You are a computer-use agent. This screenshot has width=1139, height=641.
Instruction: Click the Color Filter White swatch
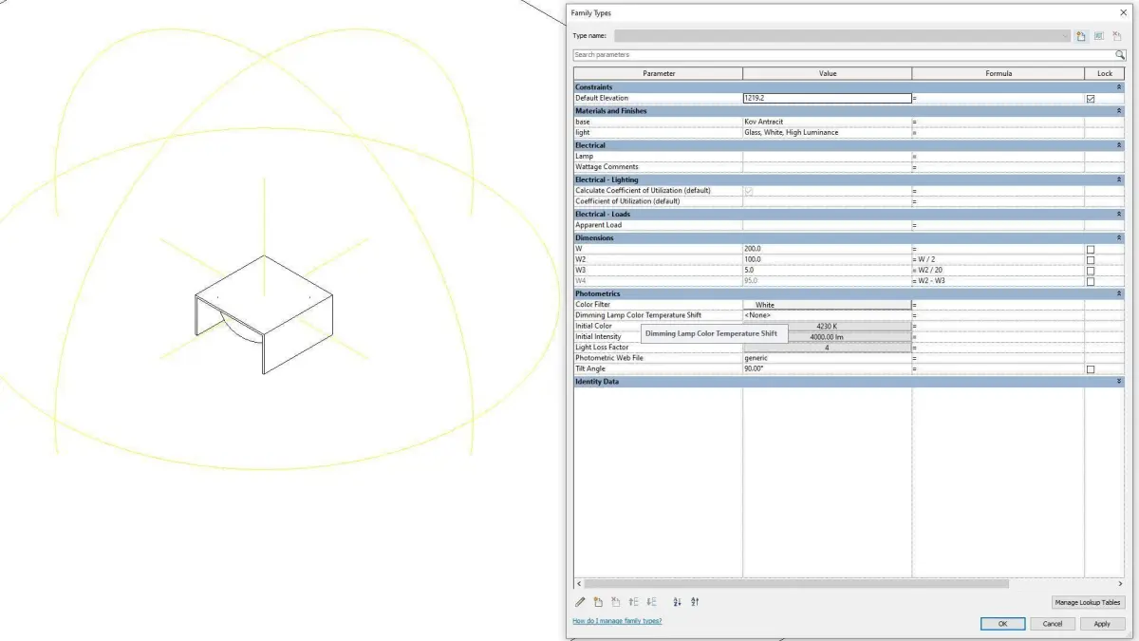pos(827,305)
